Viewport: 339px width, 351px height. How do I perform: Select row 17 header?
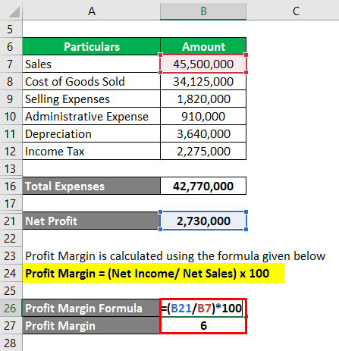click(x=11, y=203)
